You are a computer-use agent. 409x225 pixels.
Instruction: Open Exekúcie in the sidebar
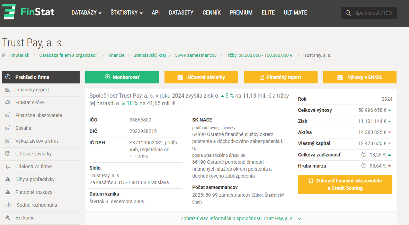(41, 218)
